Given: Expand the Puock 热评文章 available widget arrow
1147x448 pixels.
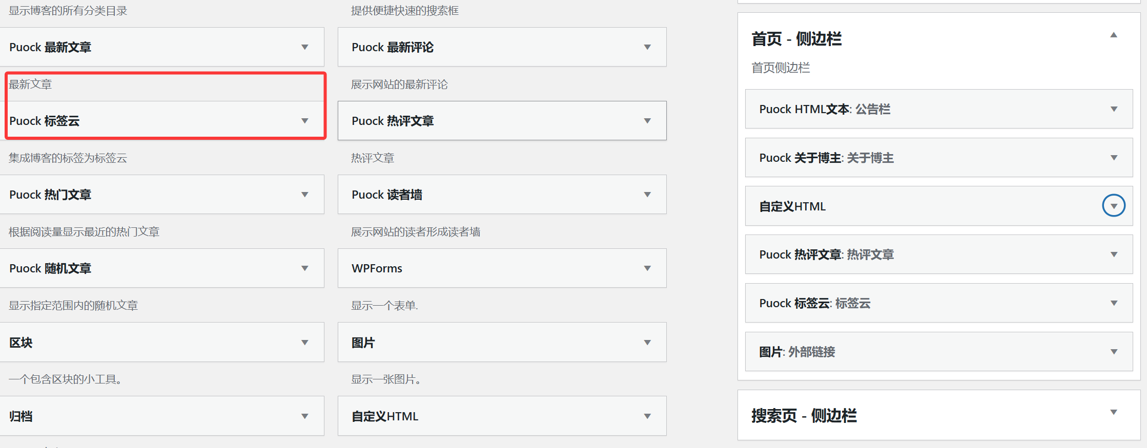Looking at the screenshot, I should (x=647, y=121).
